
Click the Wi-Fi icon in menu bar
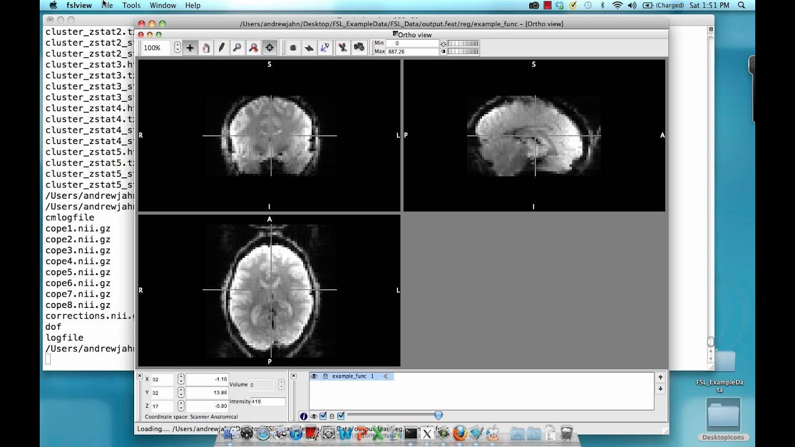coord(617,5)
